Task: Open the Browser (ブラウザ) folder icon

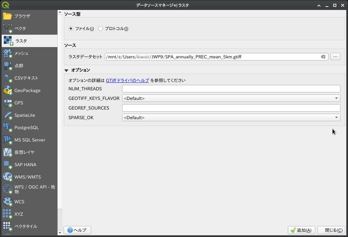Action: (8, 16)
